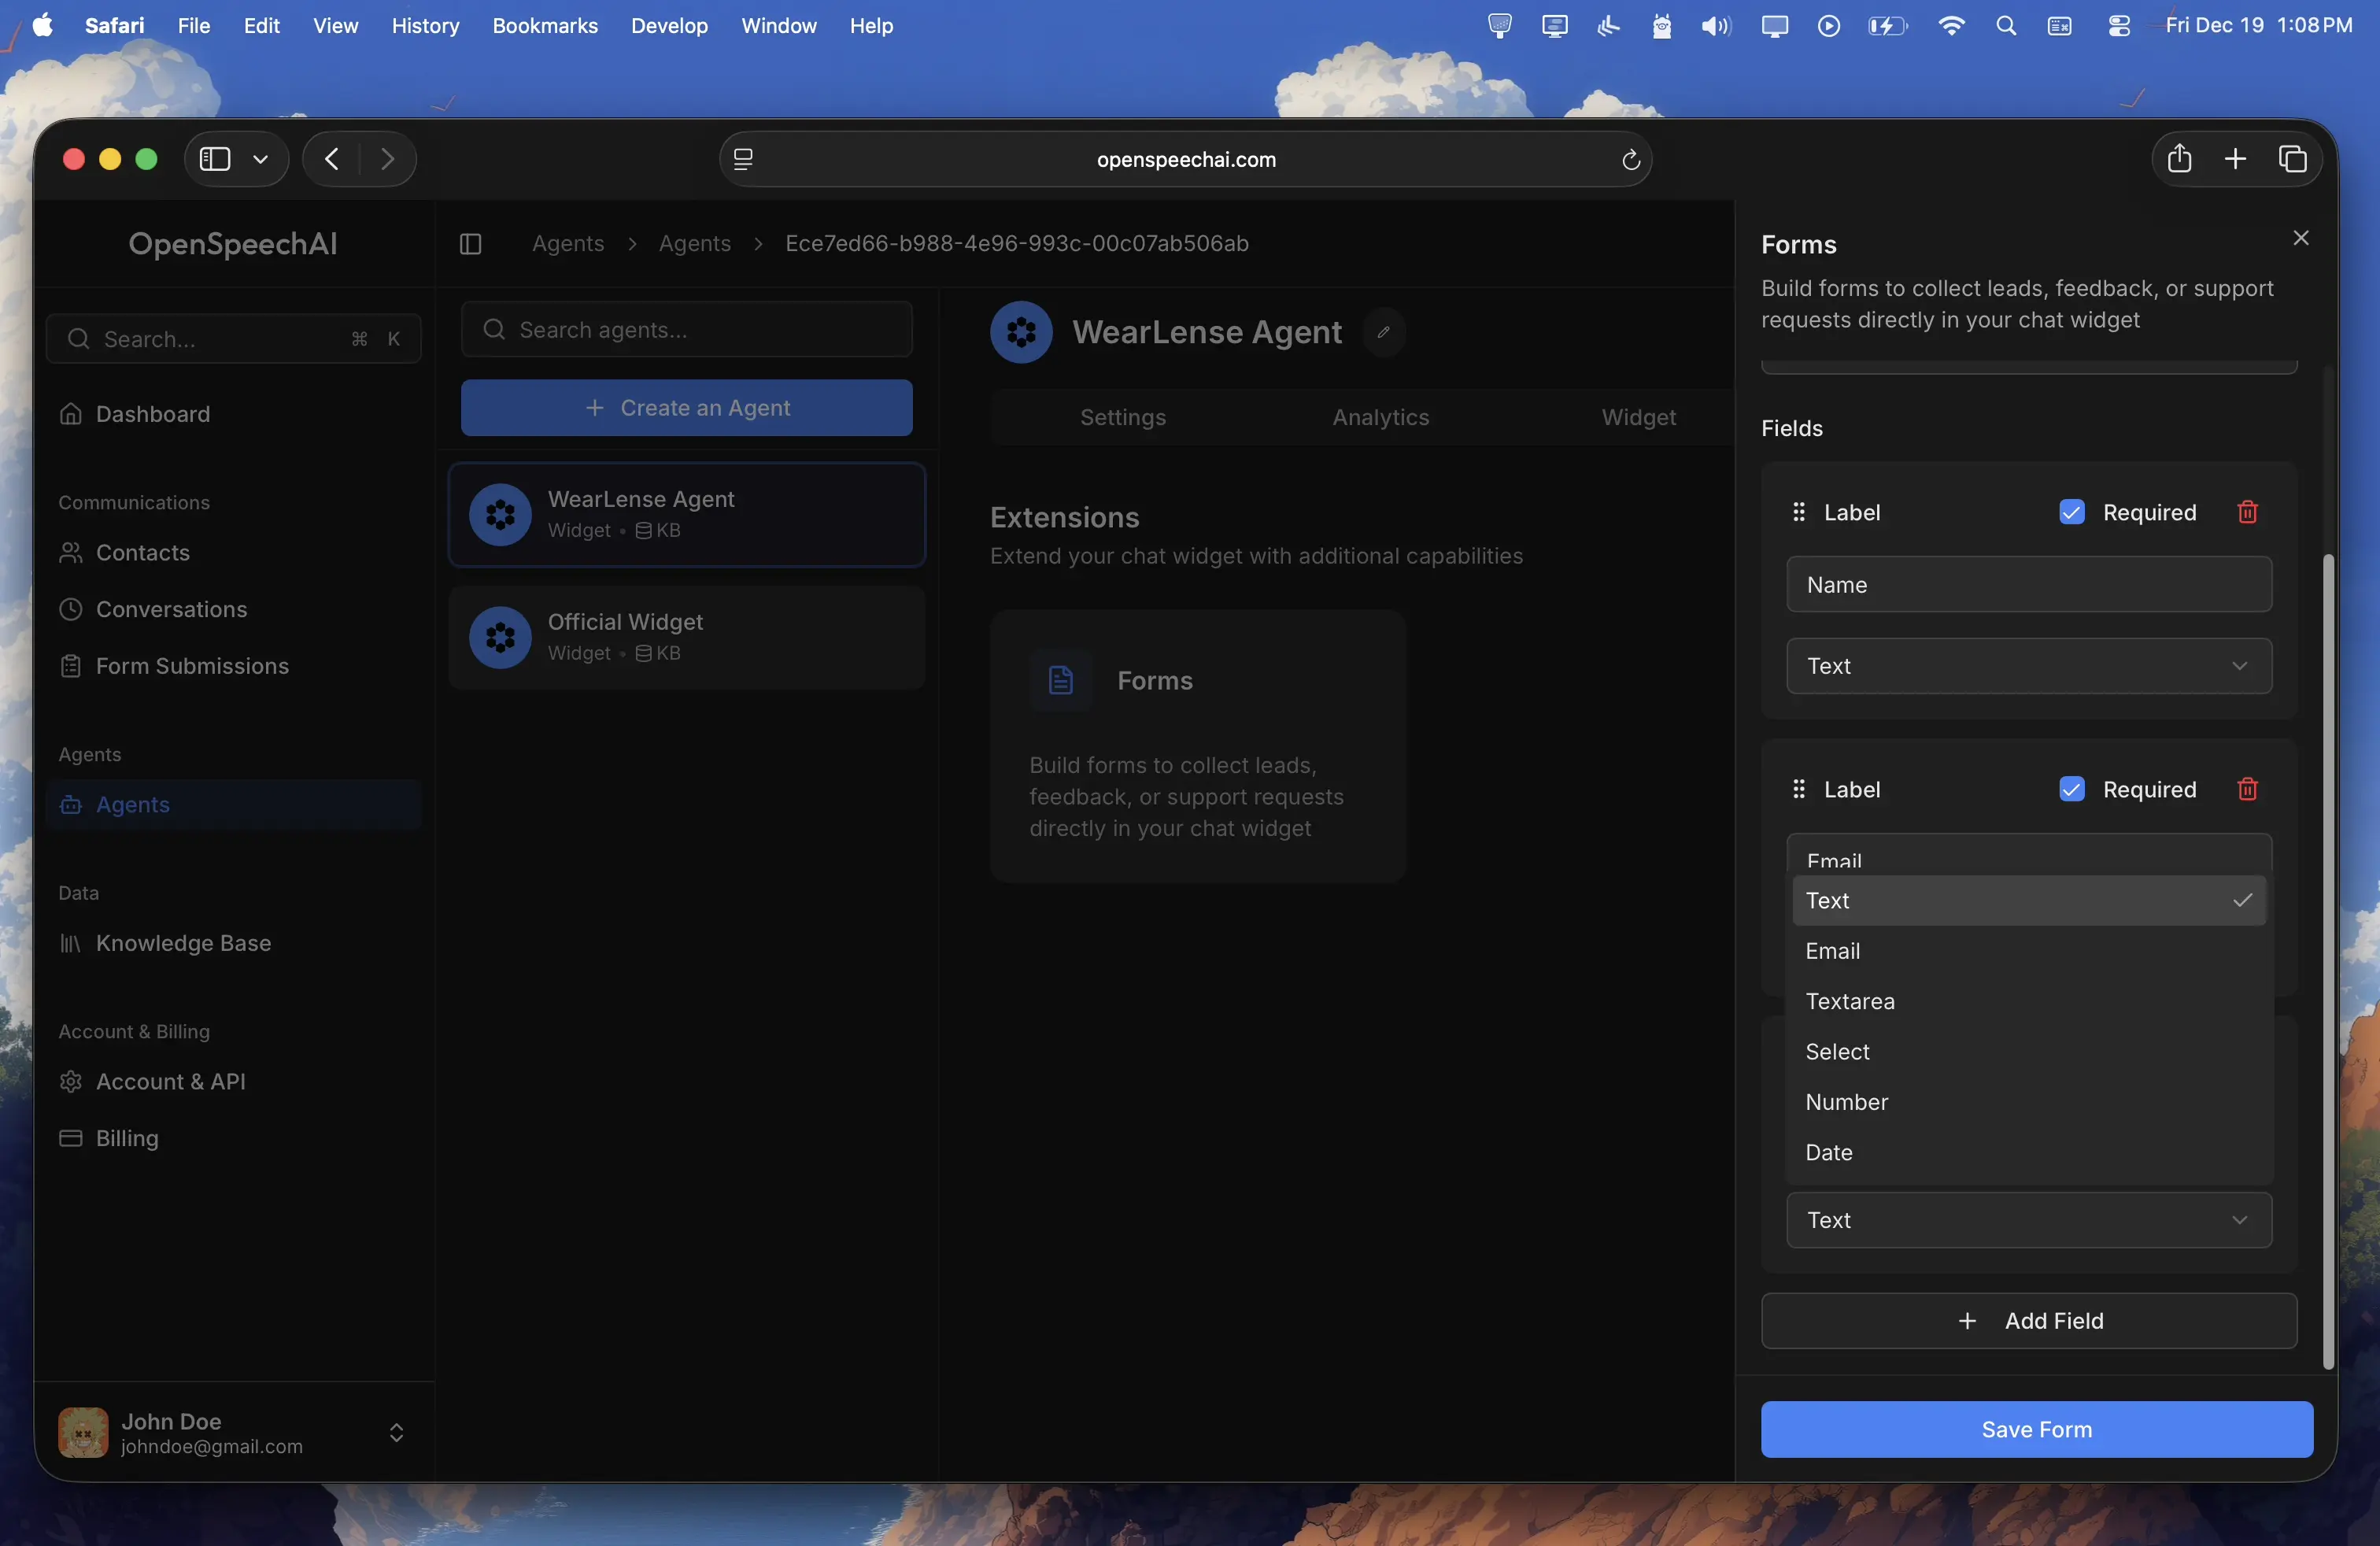Screen dimensions: 2380x1546
Task: Open macOS Spotlight search icon
Action: [2006, 26]
